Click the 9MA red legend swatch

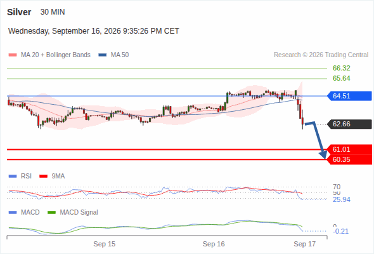pyautogui.click(x=43, y=177)
